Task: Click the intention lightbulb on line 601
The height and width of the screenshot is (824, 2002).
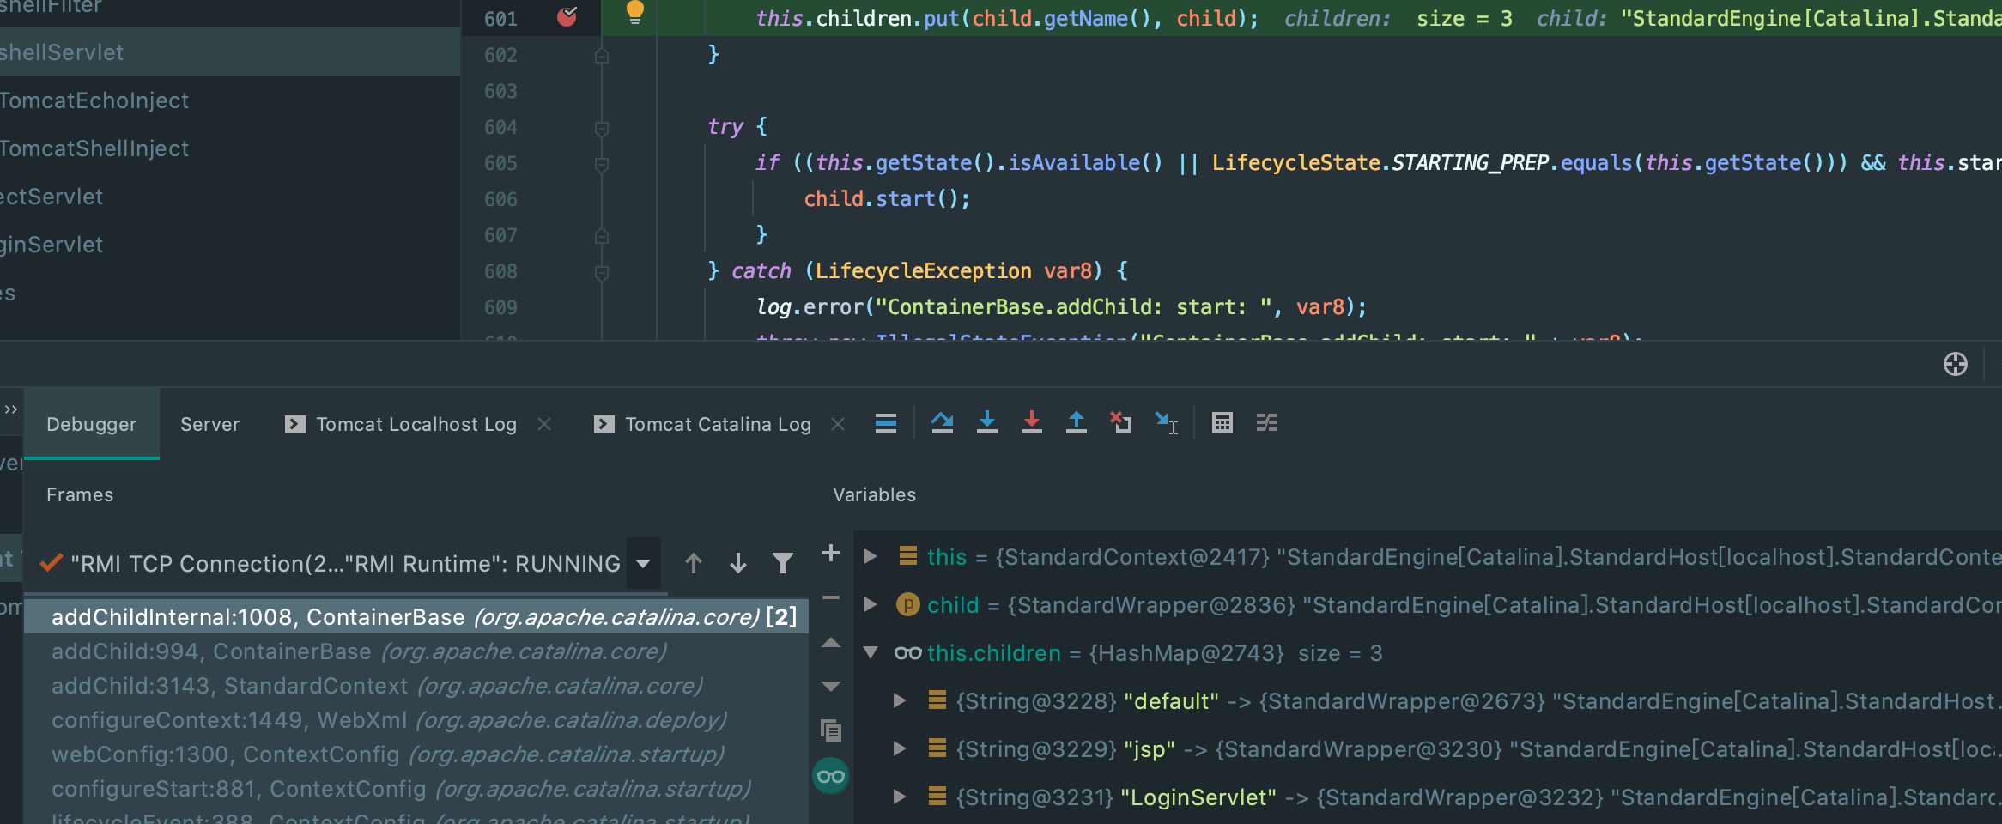Action: click(634, 13)
